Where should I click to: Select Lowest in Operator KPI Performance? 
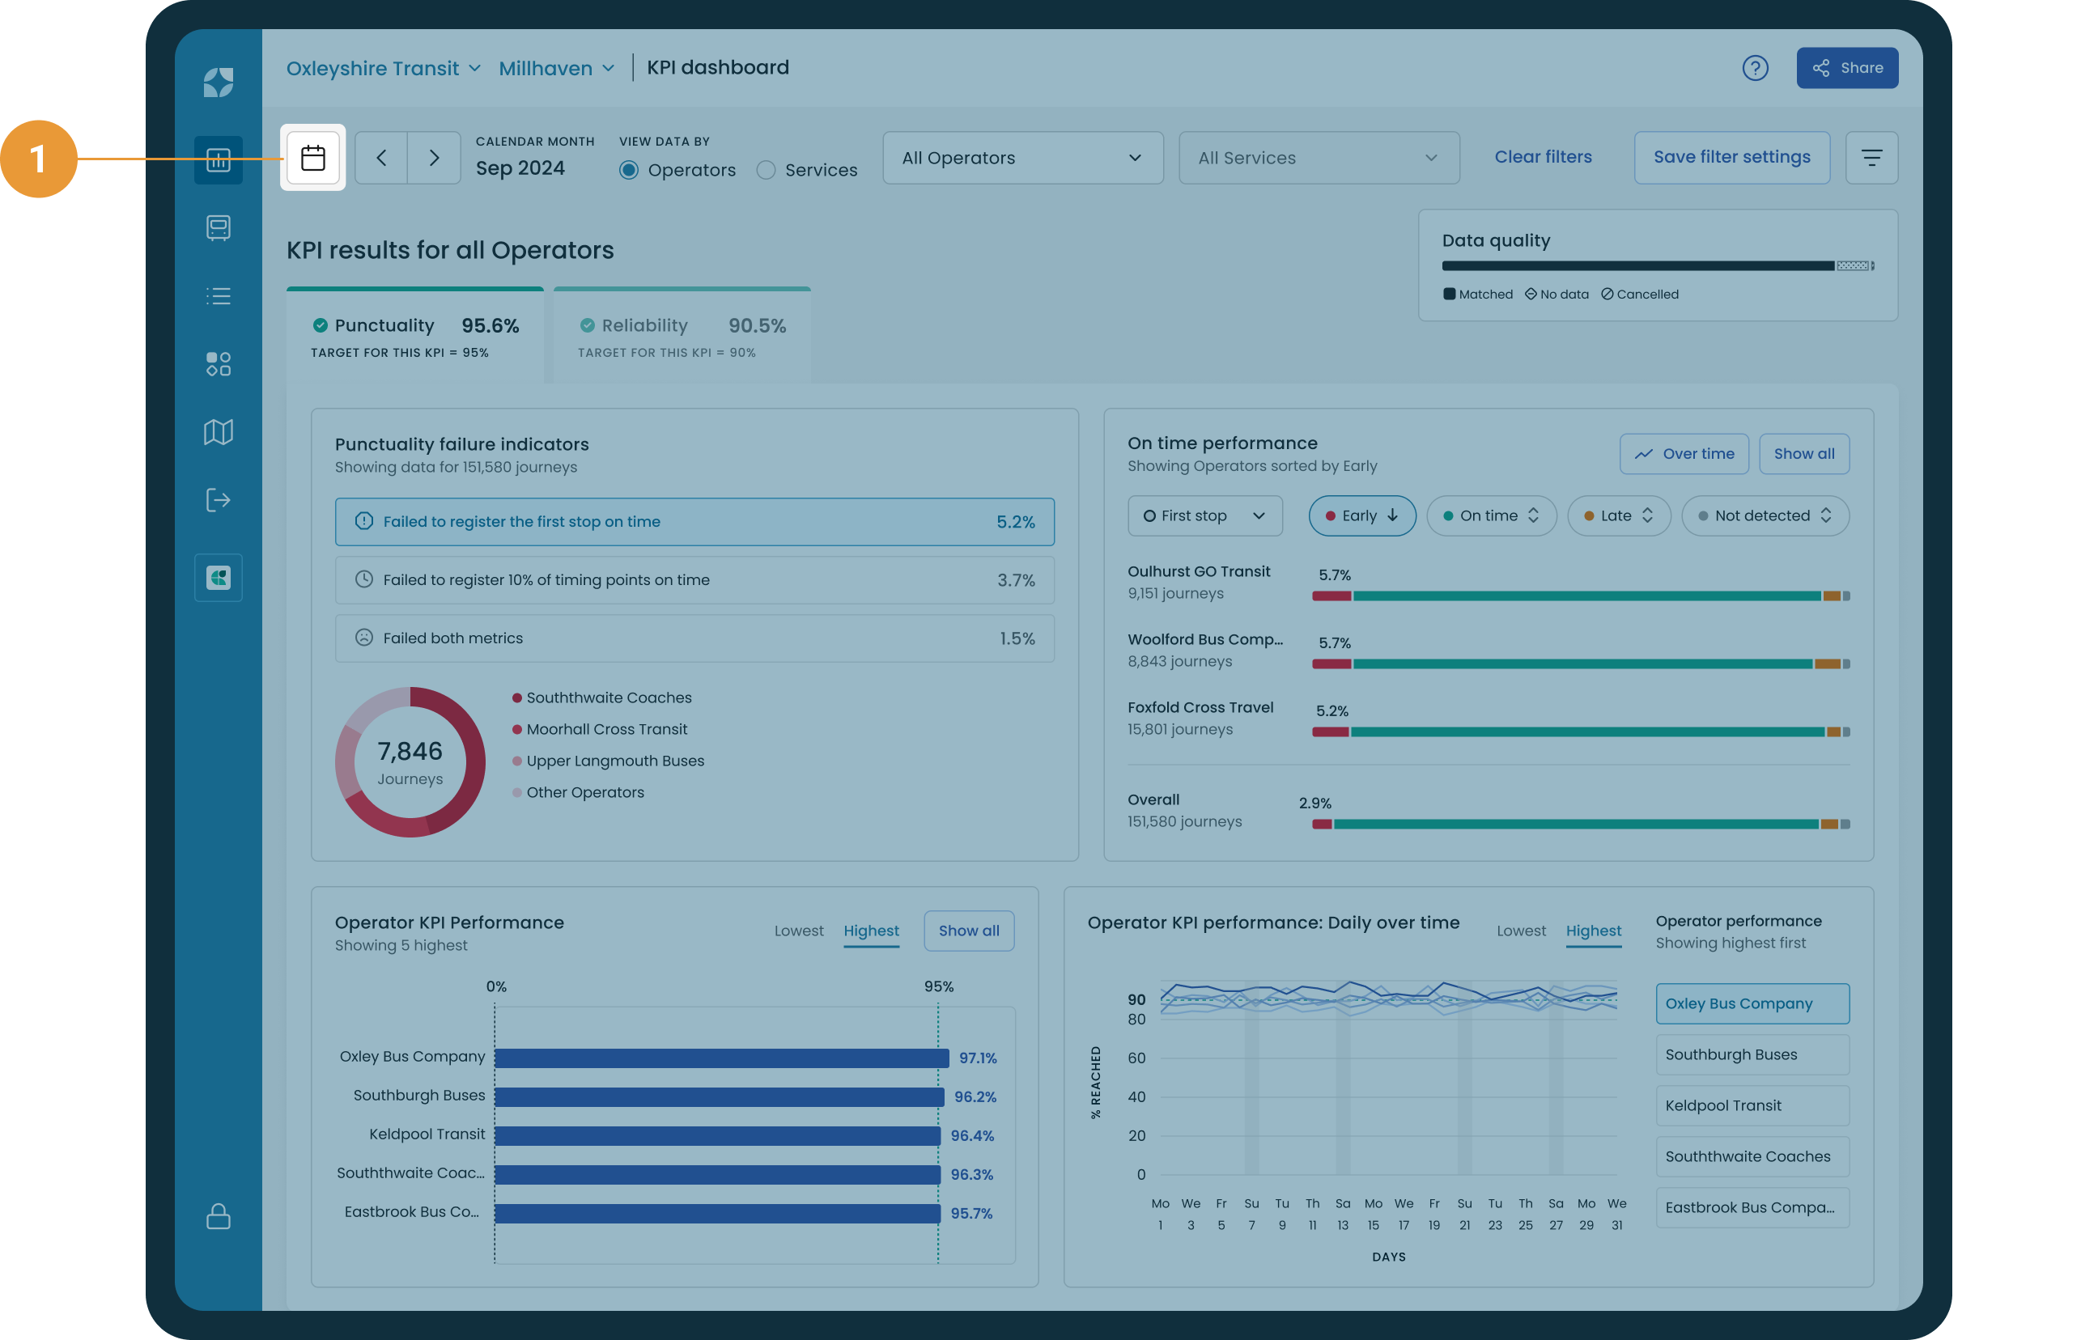point(798,931)
